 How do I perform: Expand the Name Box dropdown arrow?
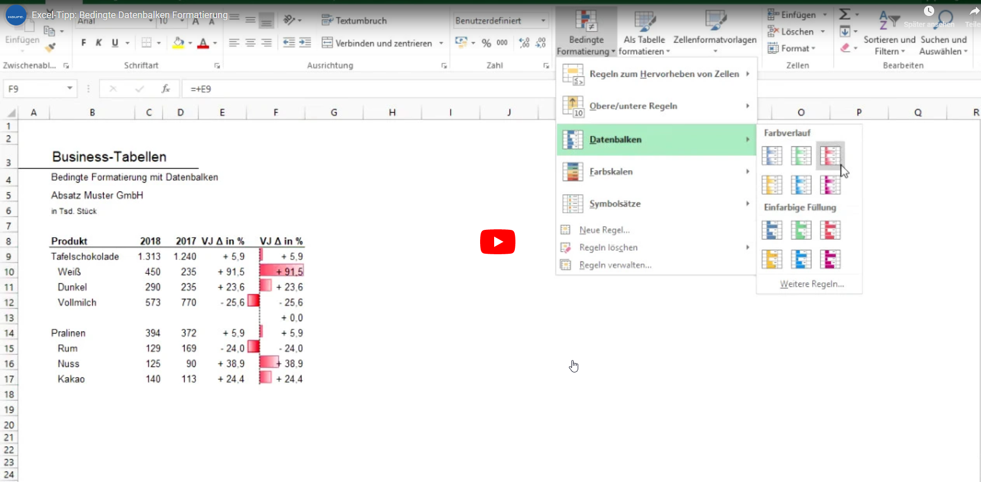(70, 89)
